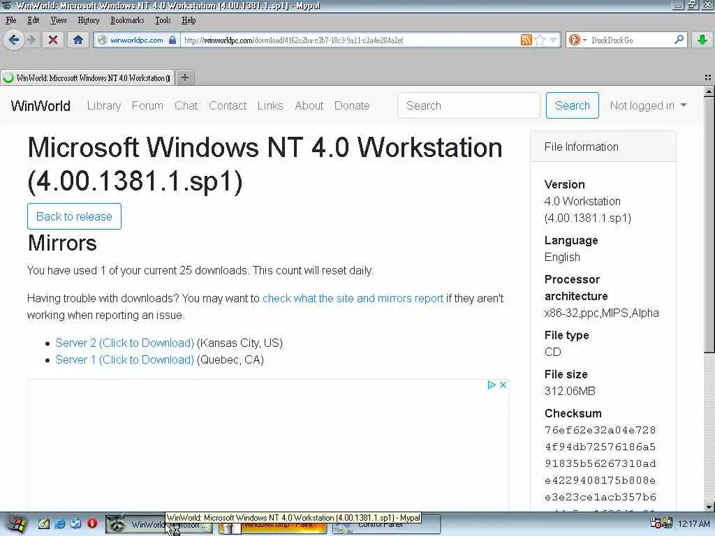This screenshot has width=715, height=536.
Task: Click the file size value 312.06MB
Action: [x=570, y=391]
